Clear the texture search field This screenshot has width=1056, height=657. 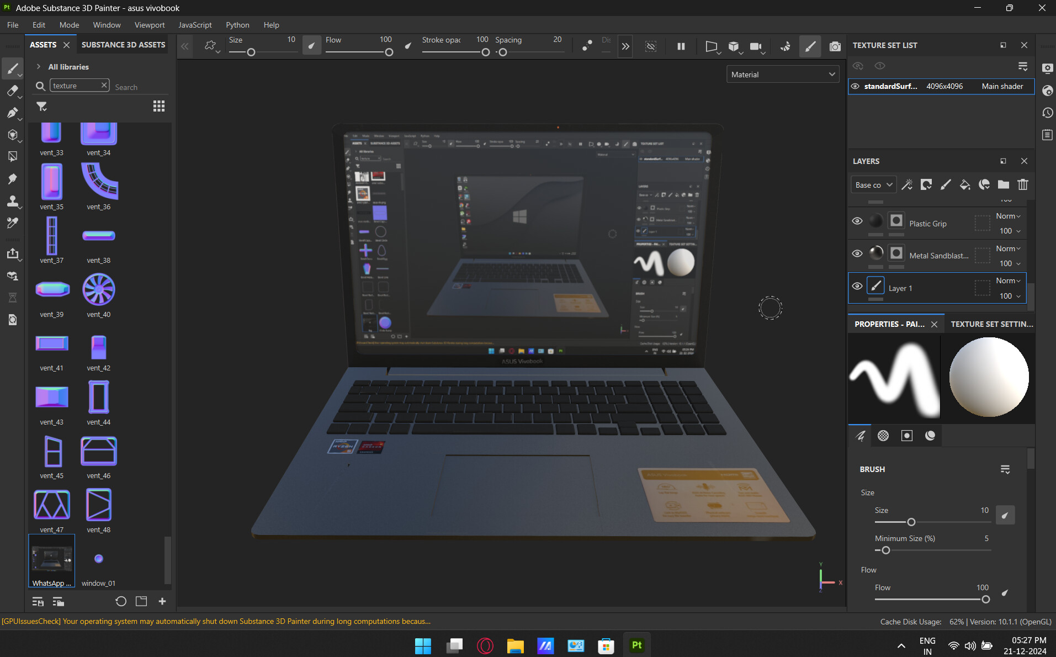104,85
